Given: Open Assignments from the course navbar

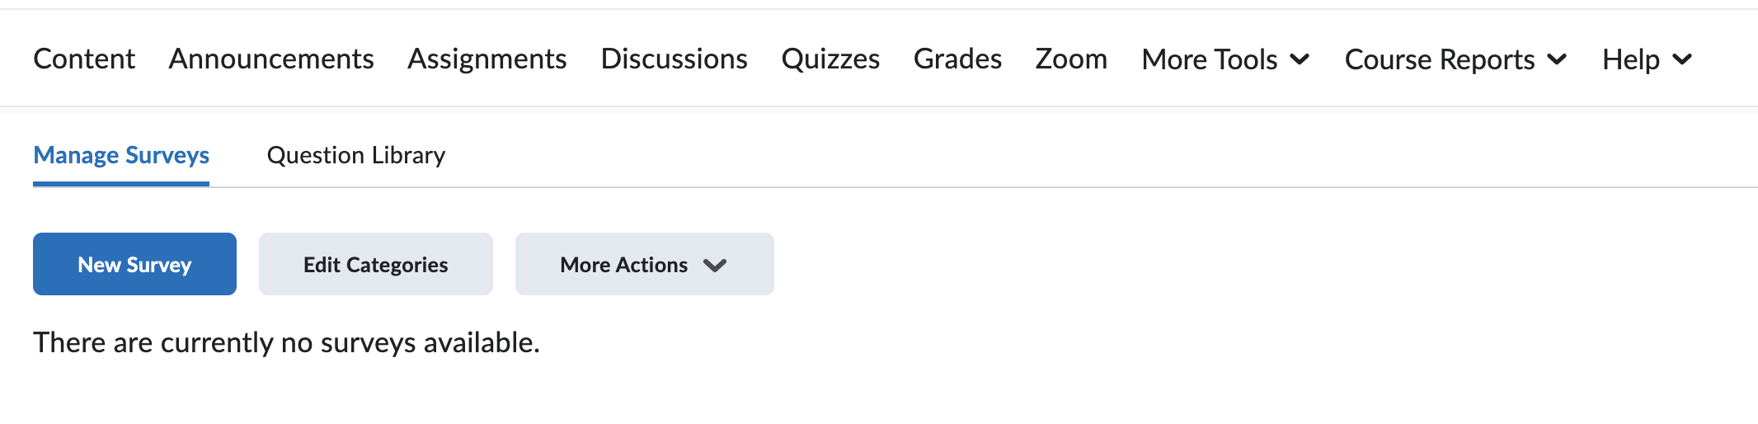Looking at the screenshot, I should [x=487, y=59].
